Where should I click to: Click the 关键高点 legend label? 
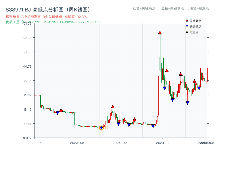pyautogui.click(x=195, y=21)
